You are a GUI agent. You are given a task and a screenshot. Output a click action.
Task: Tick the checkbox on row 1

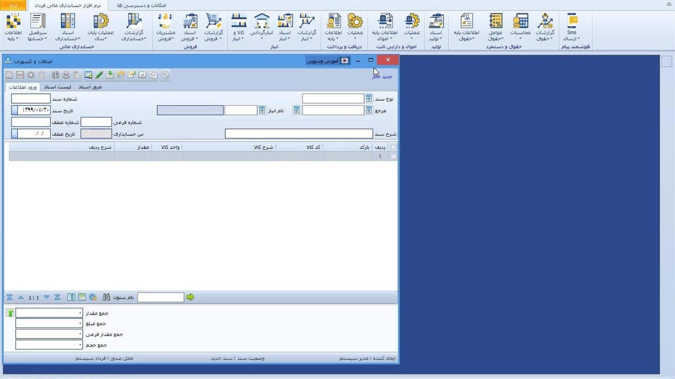click(x=393, y=156)
